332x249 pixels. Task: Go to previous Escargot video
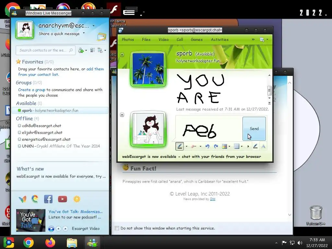(x=58, y=229)
